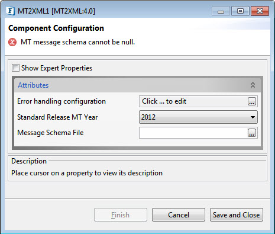
Task: Click the dropdown arrow next to 2012
Action: (x=253, y=117)
